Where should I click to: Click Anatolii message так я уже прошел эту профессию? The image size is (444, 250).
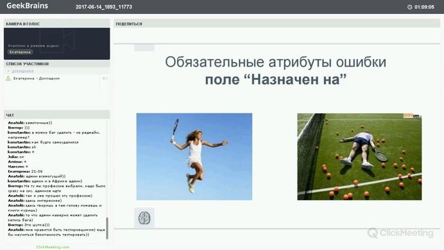[x=50, y=196]
